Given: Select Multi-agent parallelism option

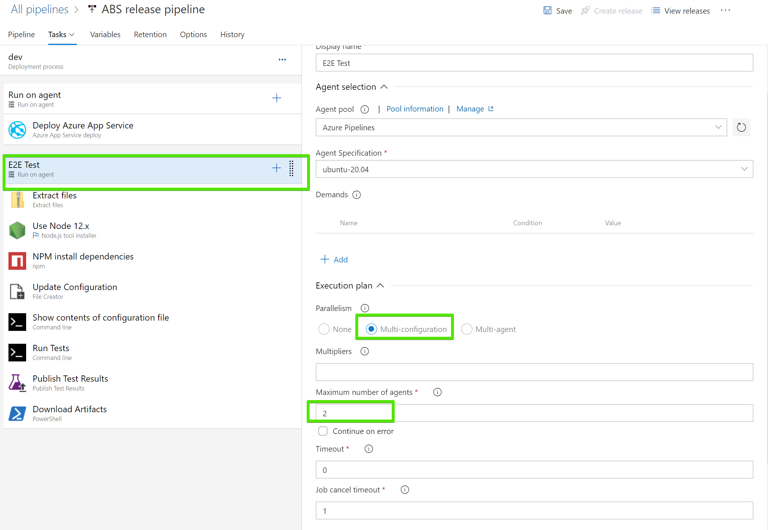Looking at the screenshot, I should coord(466,329).
